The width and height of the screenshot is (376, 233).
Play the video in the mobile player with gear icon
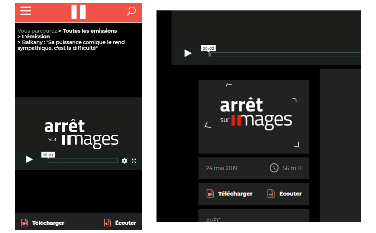[x=29, y=160]
